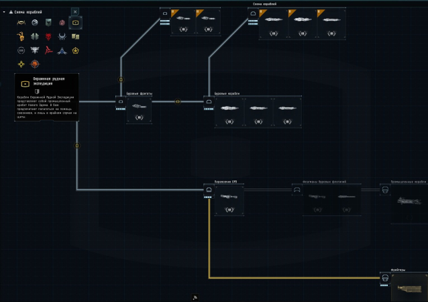Viewport: 428px width, 302px height.
Task: Select the circular Caldari State faction icon
Action: (x=35, y=23)
